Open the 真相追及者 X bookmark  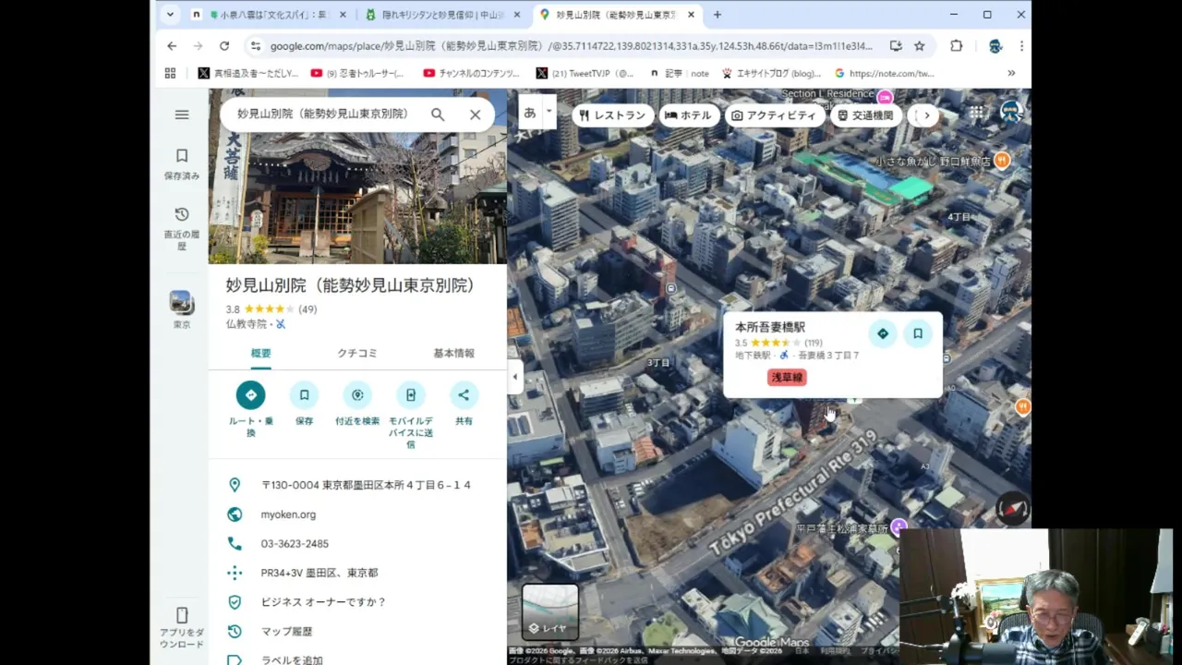[x=248, y=73]
